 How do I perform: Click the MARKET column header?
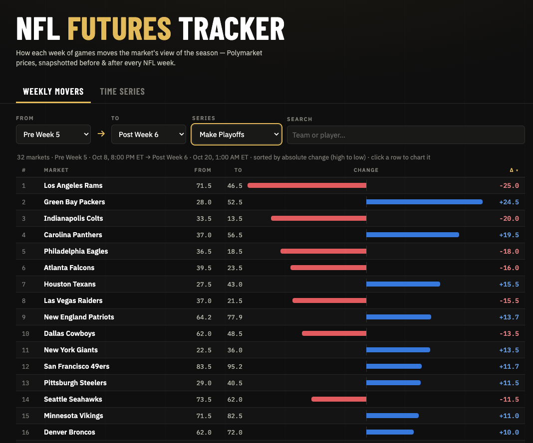click(x=56, y=170)
